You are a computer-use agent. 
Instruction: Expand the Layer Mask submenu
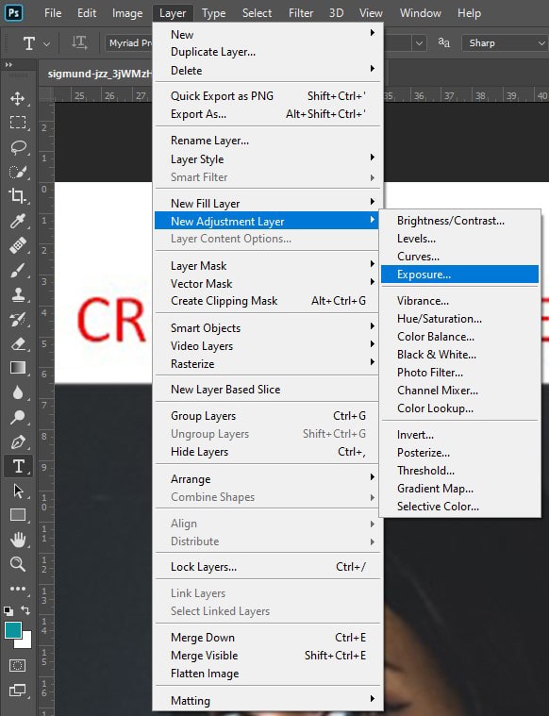tap(268, 266)
